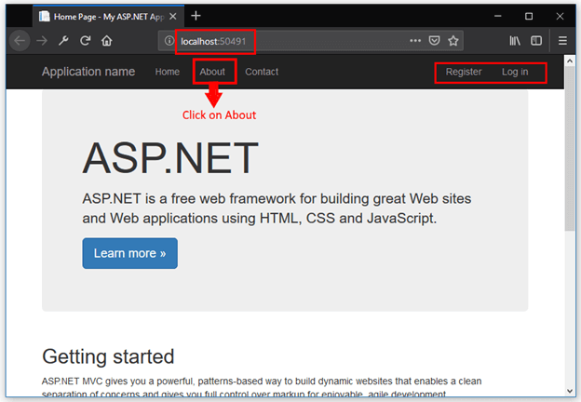
Task: Bookmark this page with the star icon
Action: (x=453, y=40)
